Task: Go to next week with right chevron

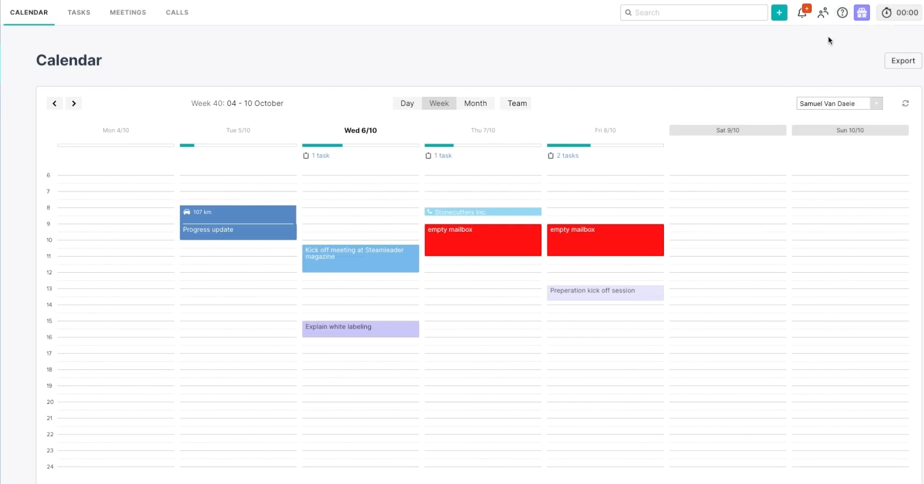Action: [74, 103]
